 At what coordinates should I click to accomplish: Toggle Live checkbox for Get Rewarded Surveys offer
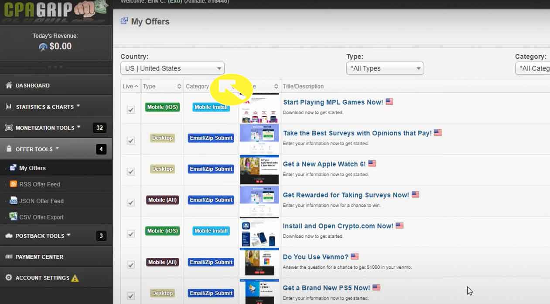click(131, 202)
